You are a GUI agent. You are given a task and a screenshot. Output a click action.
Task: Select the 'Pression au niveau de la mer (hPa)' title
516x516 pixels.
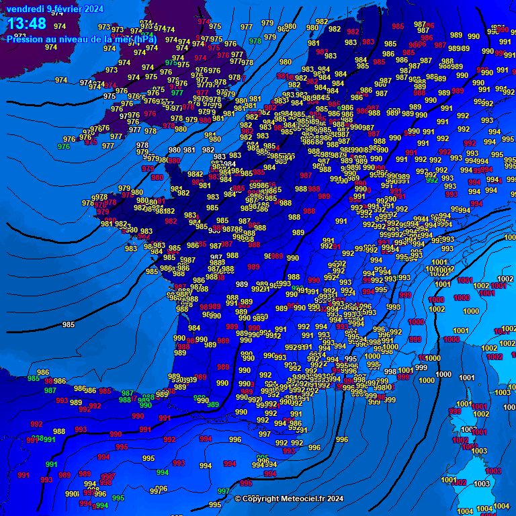(x=81, y=39)
